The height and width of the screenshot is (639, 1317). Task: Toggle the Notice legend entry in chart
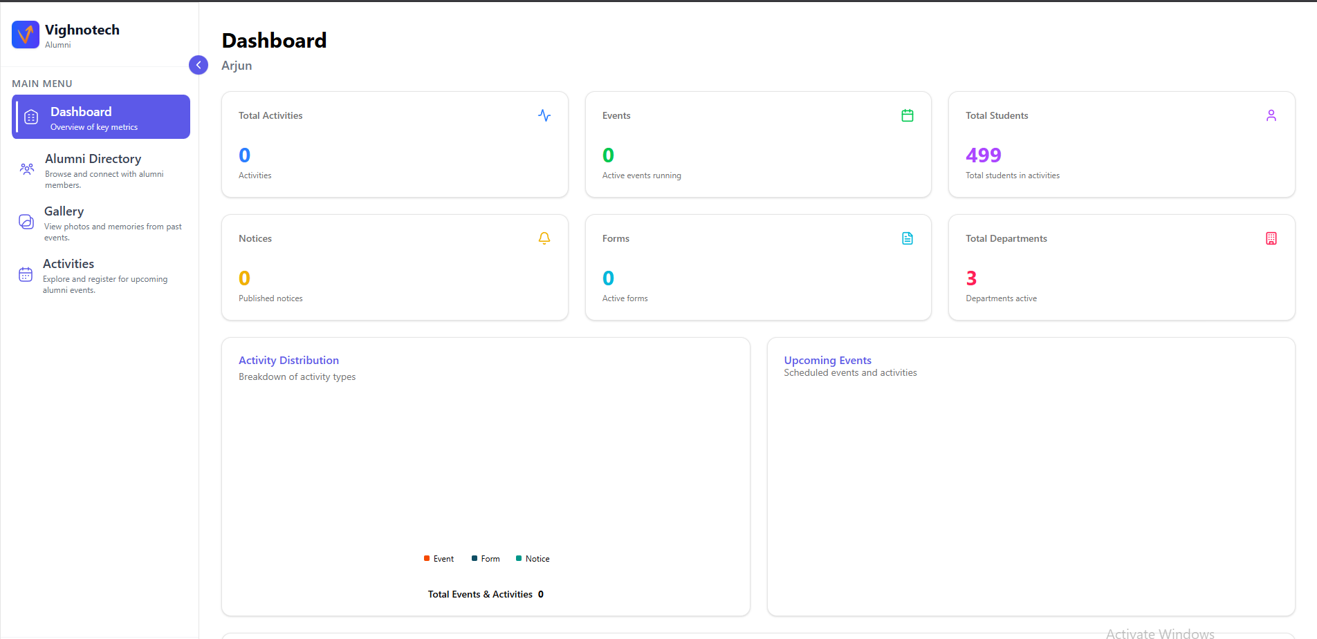(x=533, y=559)
